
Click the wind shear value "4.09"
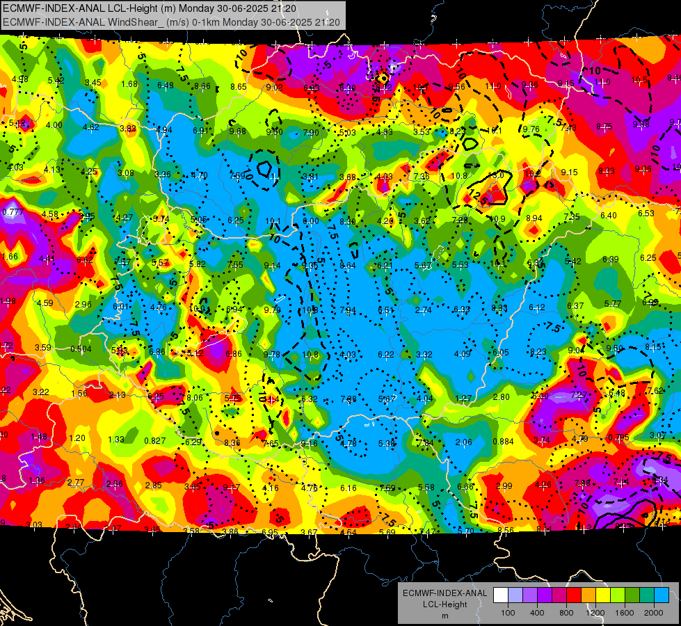pos(462,353)
